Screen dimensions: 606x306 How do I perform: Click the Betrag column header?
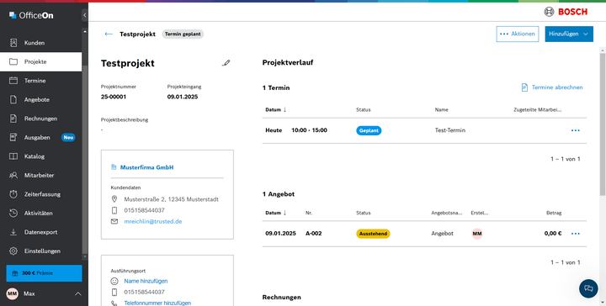tap(554, 213)
